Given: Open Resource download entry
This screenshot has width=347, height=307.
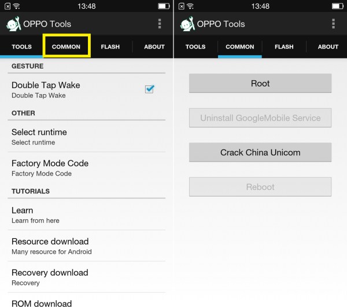Looking at the screenshot, I should (87, 246).
